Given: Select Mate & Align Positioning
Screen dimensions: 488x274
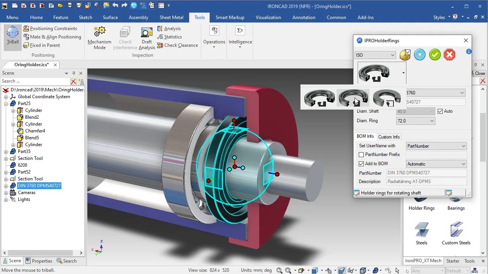Looking at the screenshot, I should point(52,37).
